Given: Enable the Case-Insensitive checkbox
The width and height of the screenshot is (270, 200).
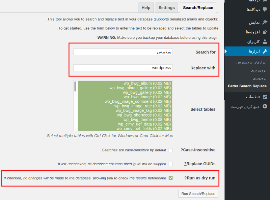Looking at the screenshot, I should point(170,150).
